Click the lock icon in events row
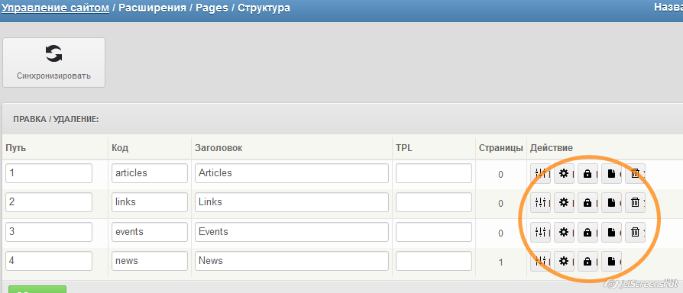Viewport: 683px width, 293px height. tap(588, 232)
